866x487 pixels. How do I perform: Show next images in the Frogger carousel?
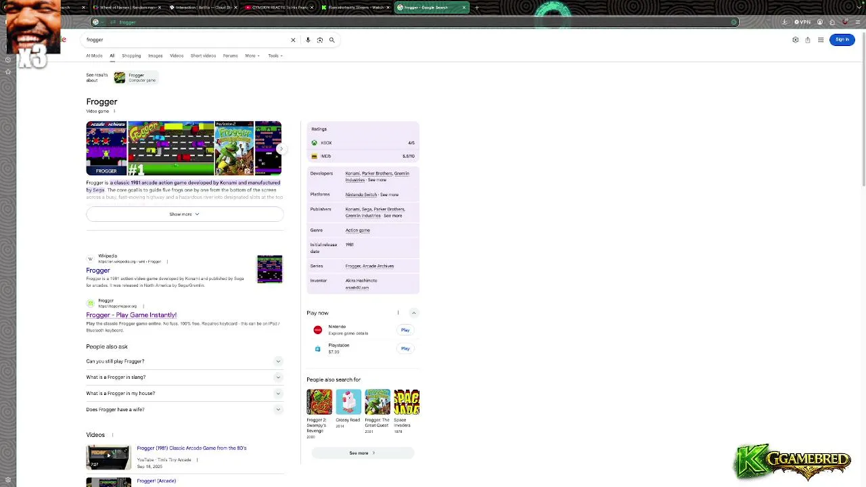pyautogui.click(x=281, y=148)
